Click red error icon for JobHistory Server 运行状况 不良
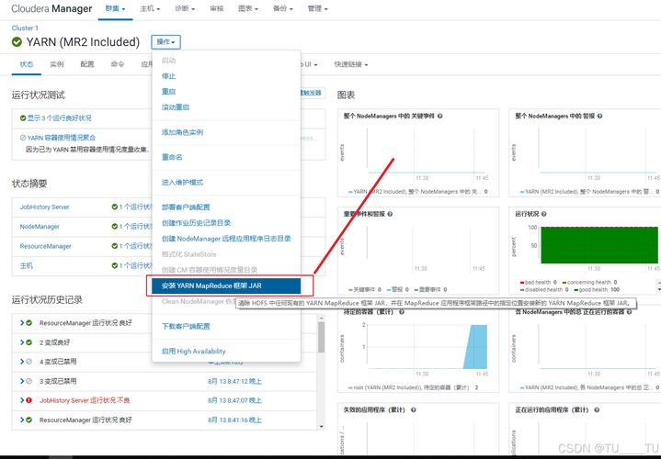 [28, 400]
